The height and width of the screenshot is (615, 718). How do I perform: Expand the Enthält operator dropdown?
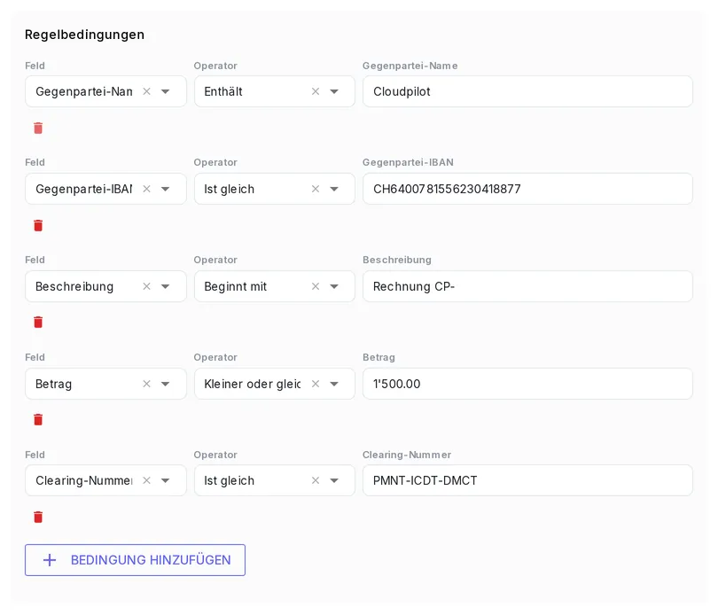click(334, 91)
